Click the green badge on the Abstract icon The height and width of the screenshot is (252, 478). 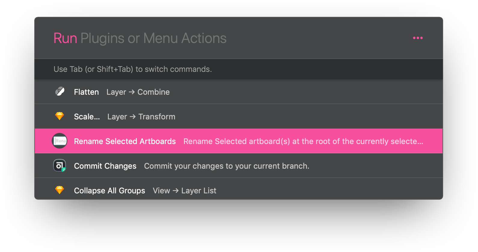click(64, 170)
